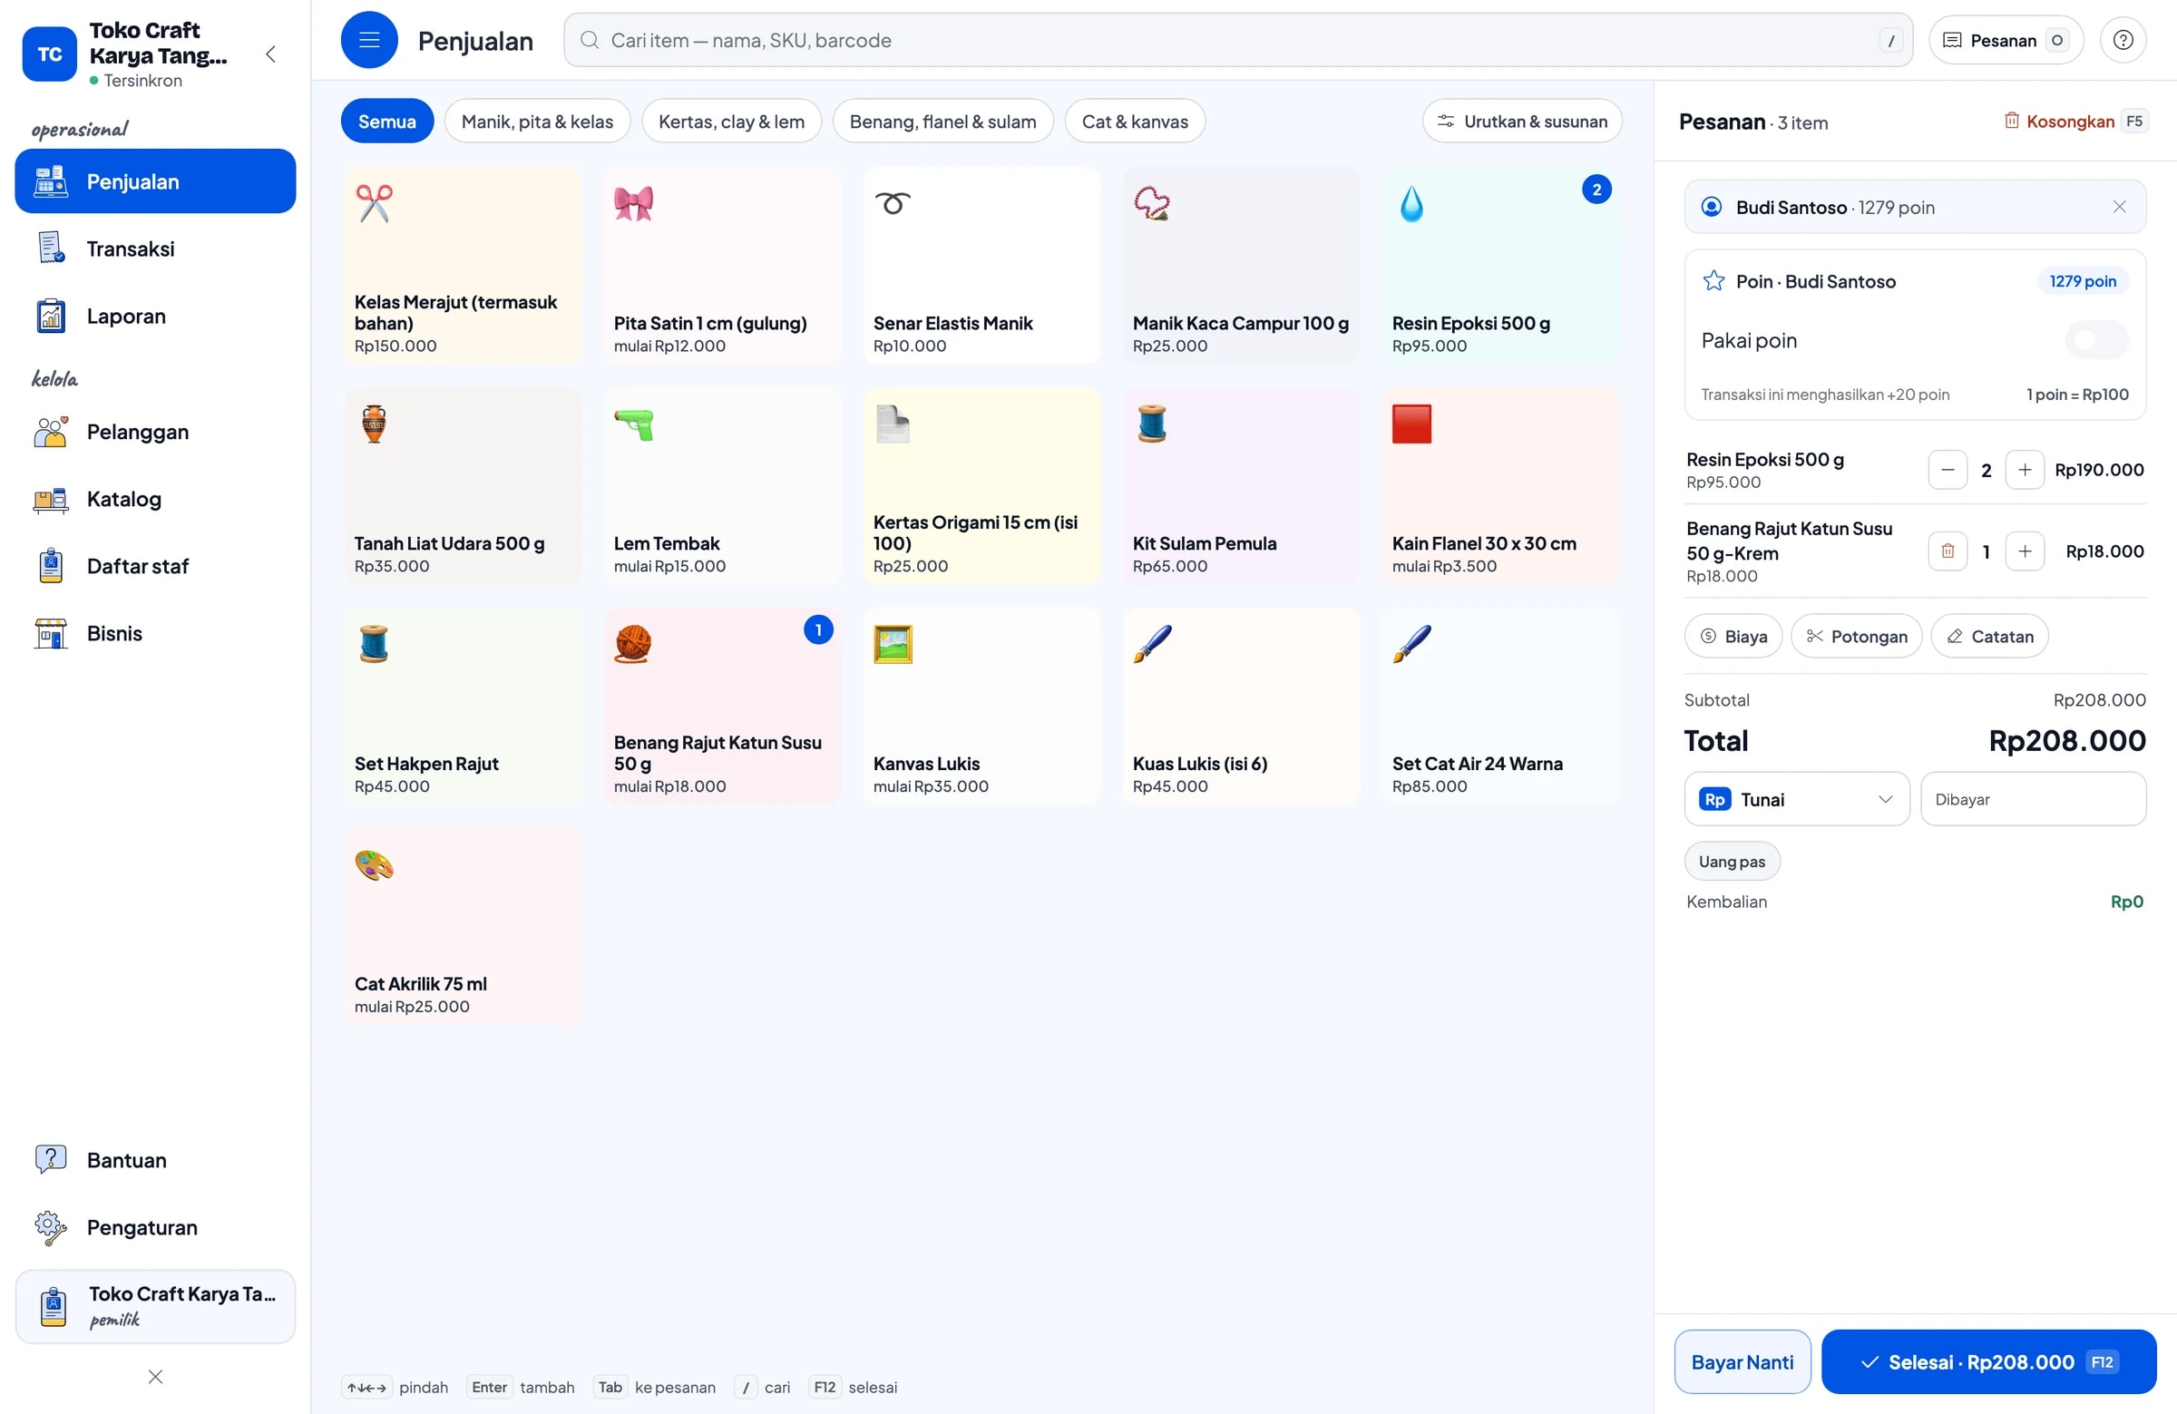Close the sidebar with the bottom X
The width and height of the screenshot is (2177, 1414).
pos(155,1377)
